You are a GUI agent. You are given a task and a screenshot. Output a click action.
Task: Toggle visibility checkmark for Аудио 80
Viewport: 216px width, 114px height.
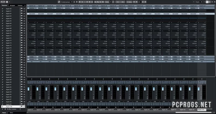click(x=2, y=58)
